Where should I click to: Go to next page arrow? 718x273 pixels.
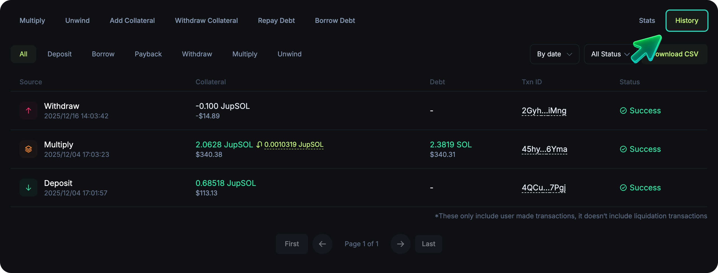click(x=400, y=244)
